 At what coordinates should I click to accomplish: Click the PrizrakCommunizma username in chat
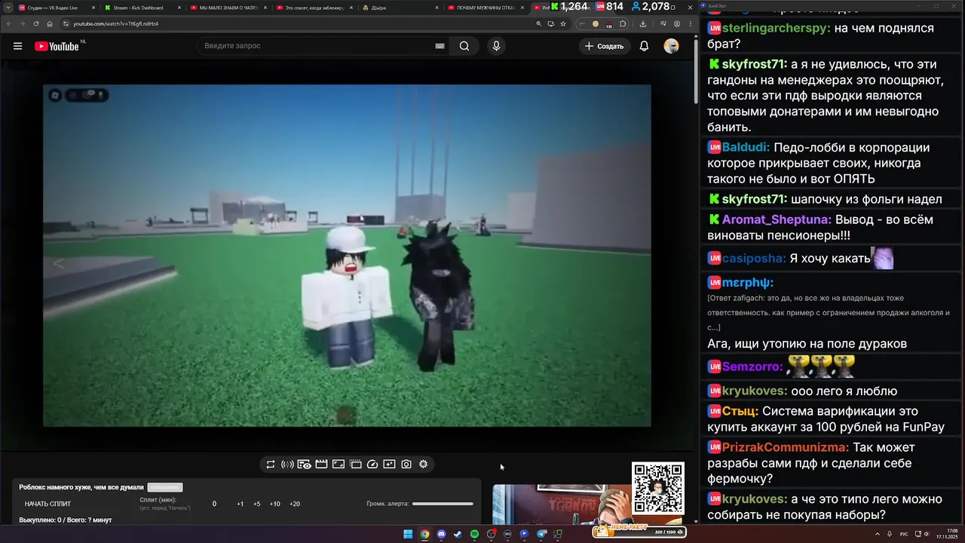pyautogui.click(x=786, y=448)
